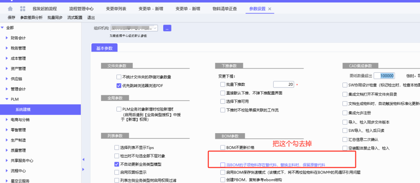Enable 批量下推数 checkbox

[223, 84]
